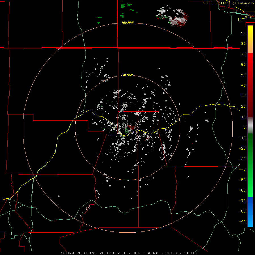Screen dimensions: 255x255
Task: Click the -30 value on velocity scale
Action: (x=242, y=159)
